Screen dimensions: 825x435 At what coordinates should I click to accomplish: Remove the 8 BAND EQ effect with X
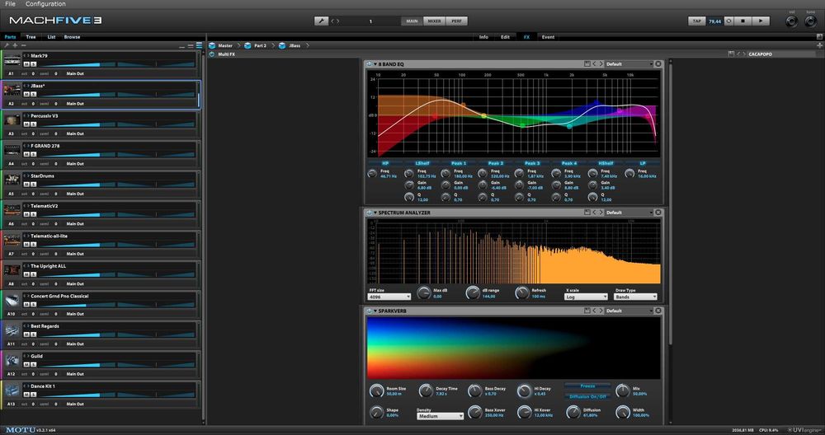coord(658,64)
